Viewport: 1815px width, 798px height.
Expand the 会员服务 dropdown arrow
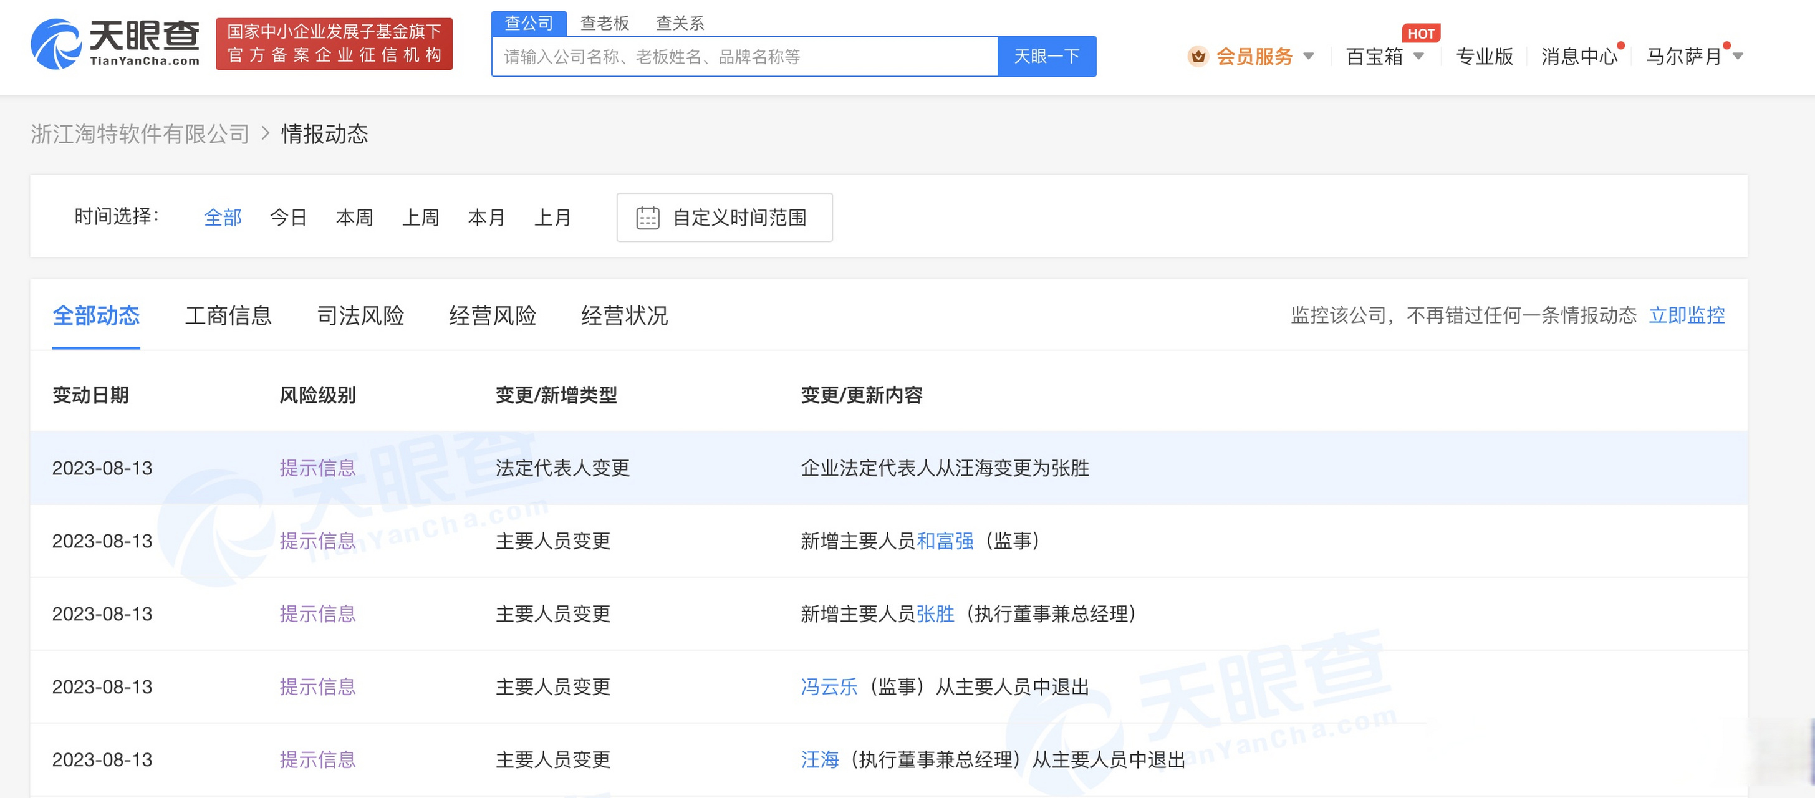click(1308, 56)
